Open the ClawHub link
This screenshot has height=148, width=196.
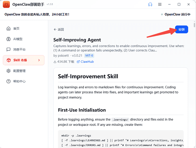[x=85, y=62]
